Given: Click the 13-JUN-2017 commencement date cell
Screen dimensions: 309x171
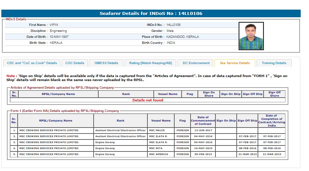Looking at the screenshot, I should coord(203,130).
